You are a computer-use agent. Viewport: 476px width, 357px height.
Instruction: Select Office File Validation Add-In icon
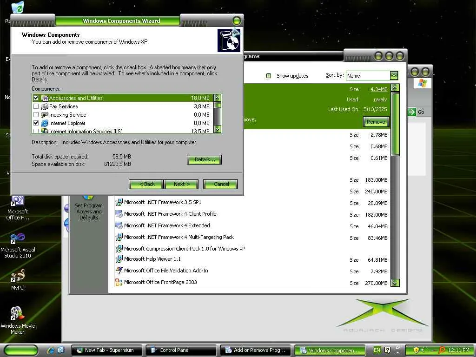pyautogui.click(x=119, y=271)
